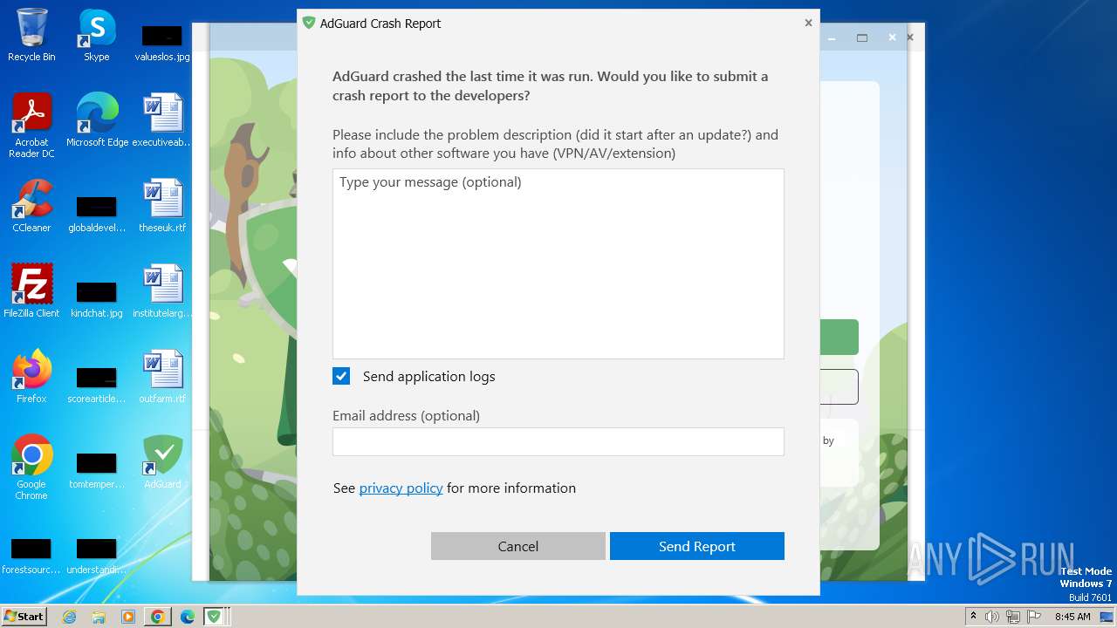Image resolution: width=1117 pixels, height=628 pixels.
Task: Open the valueslos.jpg file icon
Action: [162, 43]
